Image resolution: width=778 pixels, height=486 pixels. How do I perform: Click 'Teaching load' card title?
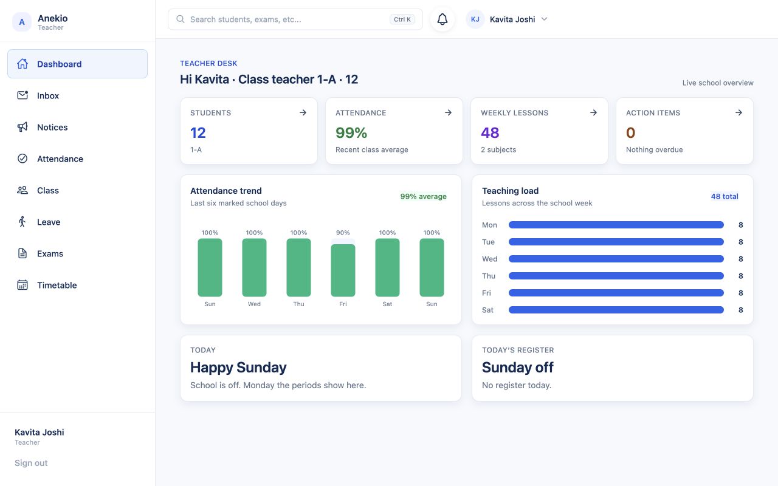pos(511,191)
